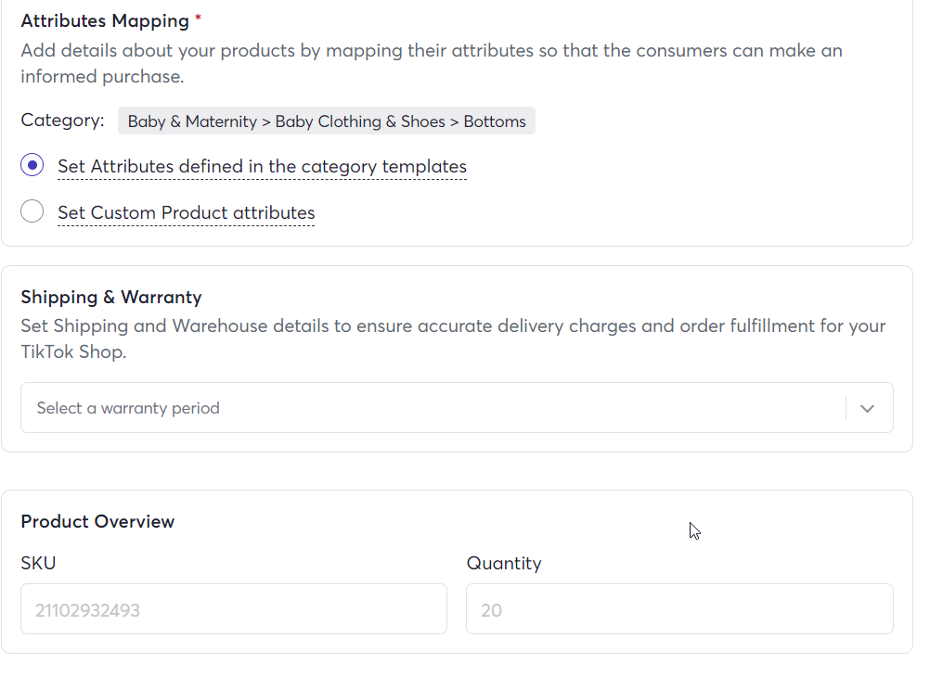Click the attributes mapping description paragraph
Viewport: 943px width, 676px height.
pyautogui.click(x=432, y=63)
